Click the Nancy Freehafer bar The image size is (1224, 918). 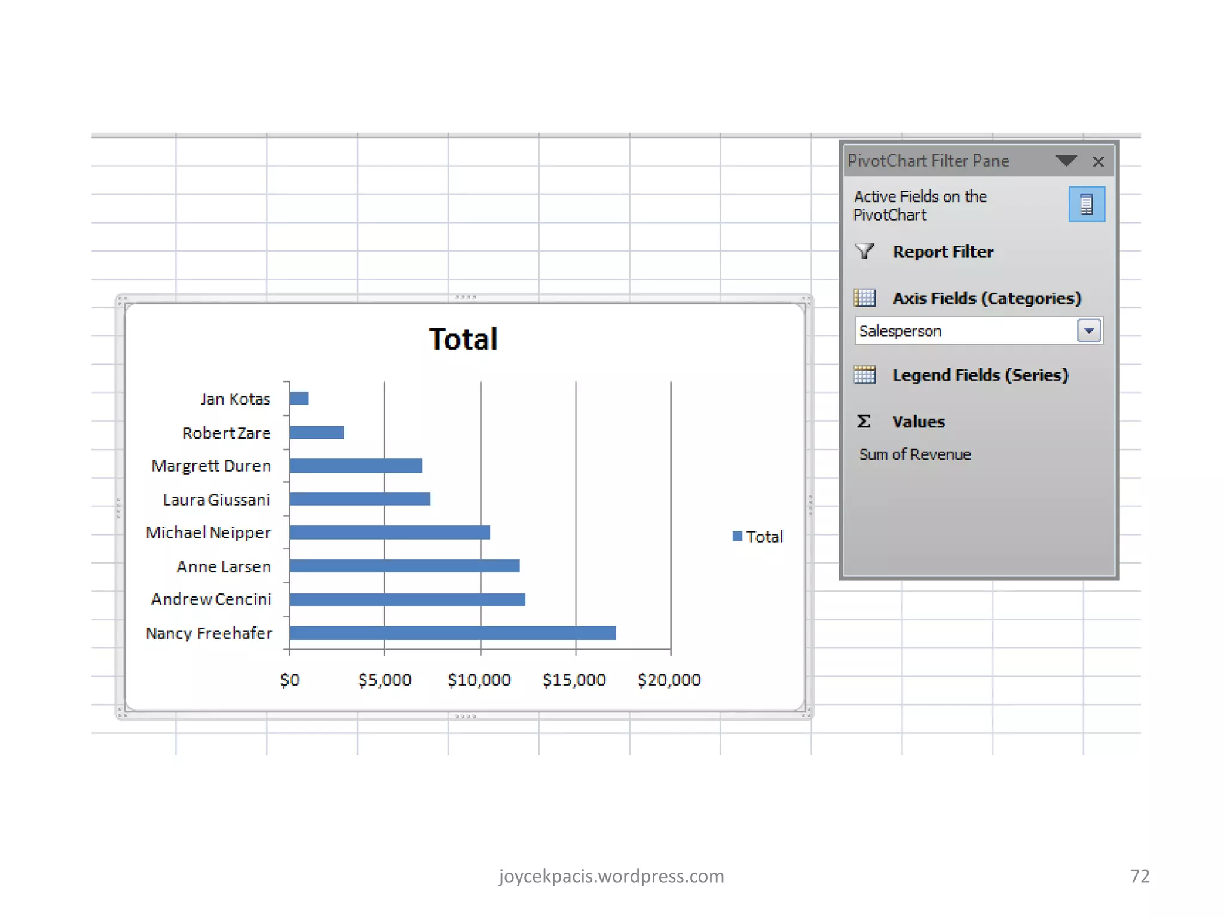[x=452, y=633]
